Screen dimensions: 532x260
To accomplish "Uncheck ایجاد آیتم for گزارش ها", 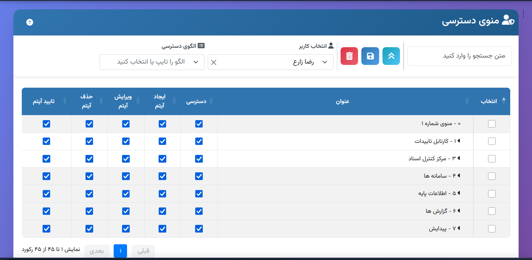I will (162, 211).
